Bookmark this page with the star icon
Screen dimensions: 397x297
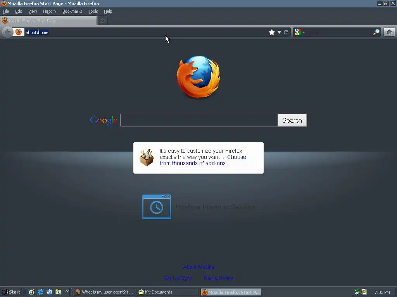coord(272,32)
